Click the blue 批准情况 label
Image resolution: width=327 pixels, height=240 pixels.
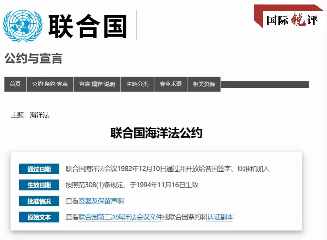[x=39, y=201]
